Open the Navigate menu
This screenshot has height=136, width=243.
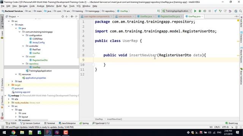(23, 6)
